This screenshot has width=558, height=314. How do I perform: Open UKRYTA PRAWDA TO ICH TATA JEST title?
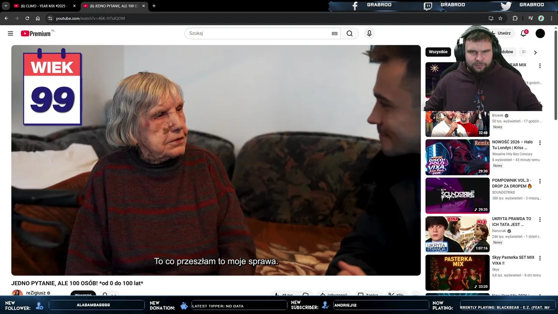click(512, 222)
